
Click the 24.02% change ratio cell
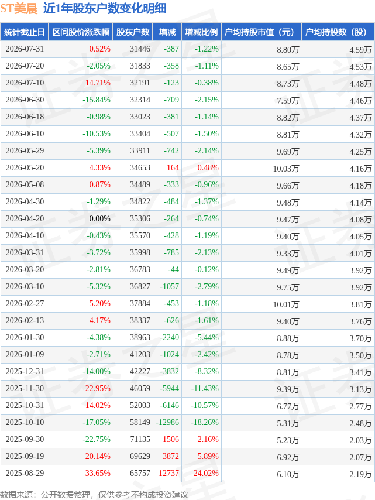point(206,473)
